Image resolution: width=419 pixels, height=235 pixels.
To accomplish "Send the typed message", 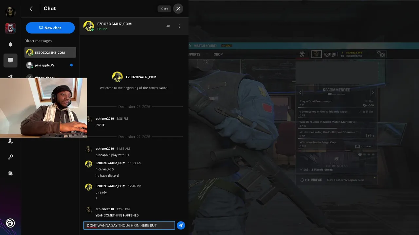I will pyautogui.click(x=181, y=226).
